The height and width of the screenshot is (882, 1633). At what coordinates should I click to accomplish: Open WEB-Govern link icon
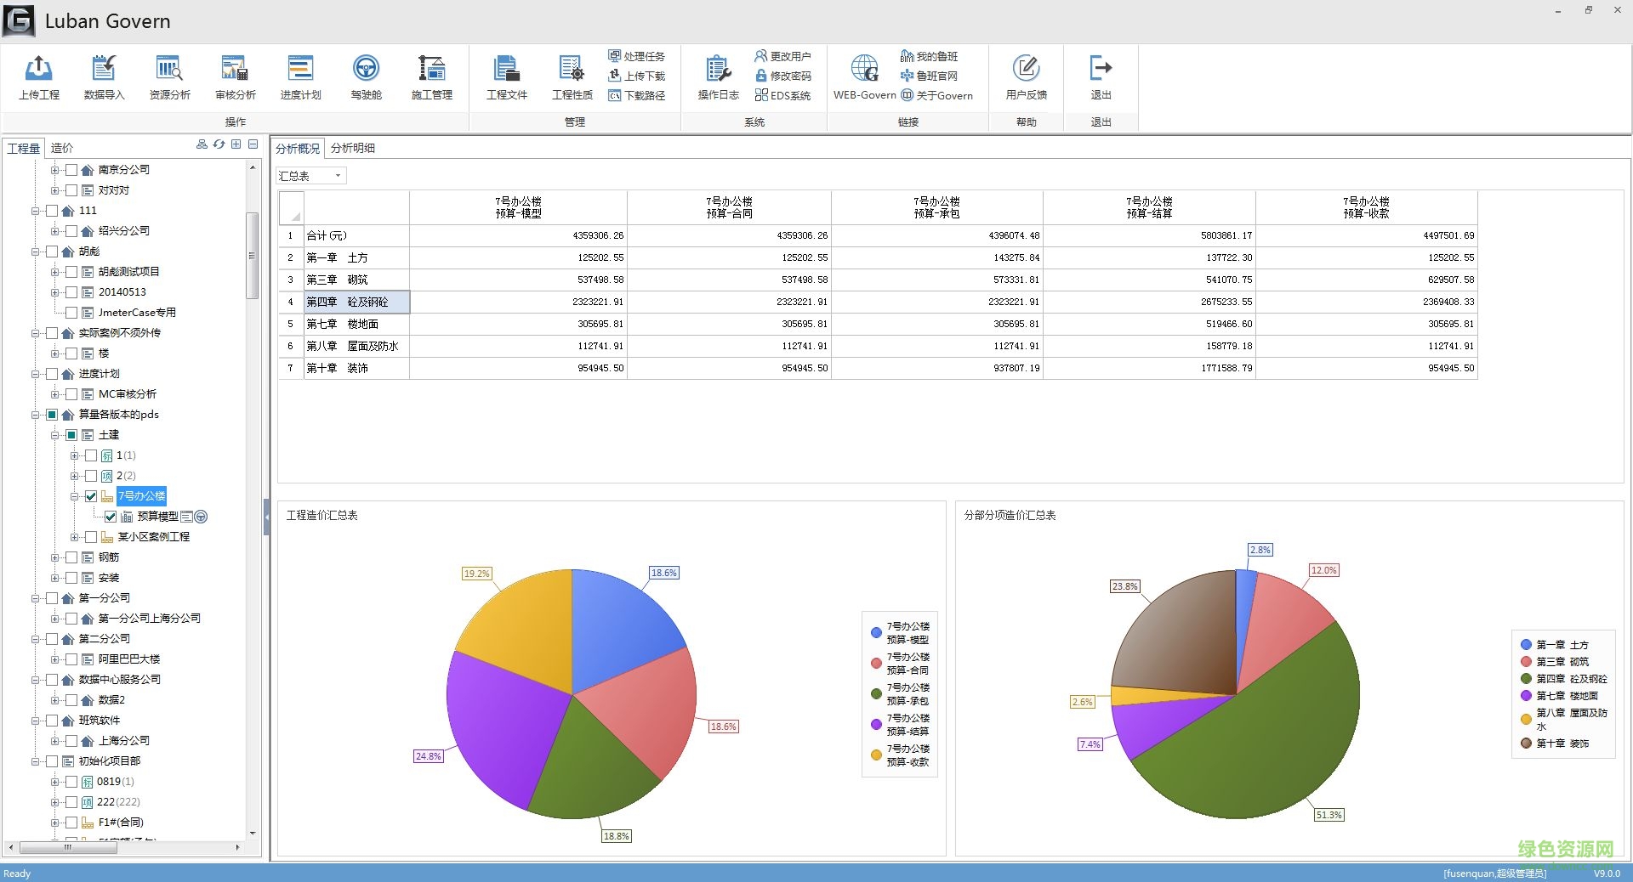pyautogui.click(x=864, y=69)
